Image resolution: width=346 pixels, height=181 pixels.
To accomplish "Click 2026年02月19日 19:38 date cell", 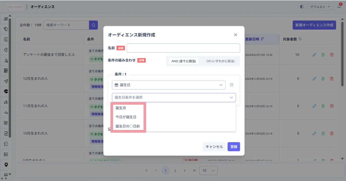I will pyautogui.click(x=259, y=55).
